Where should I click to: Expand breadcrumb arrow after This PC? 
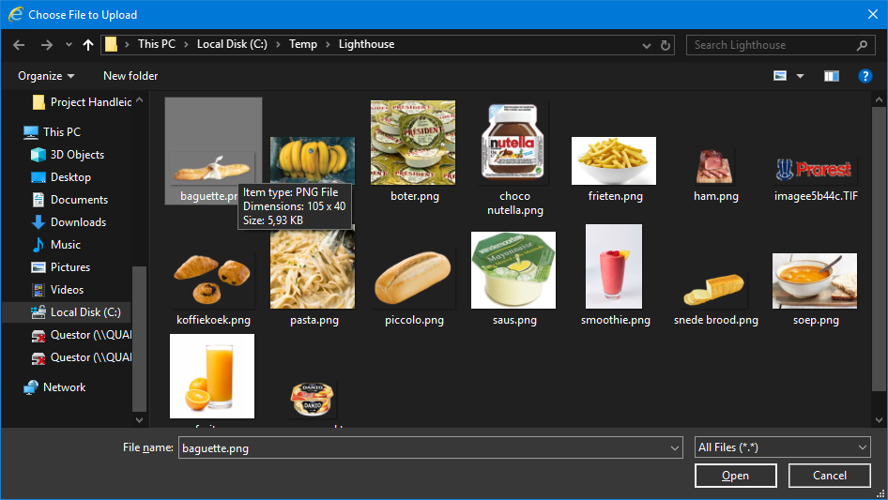click(x=186, y=45)
